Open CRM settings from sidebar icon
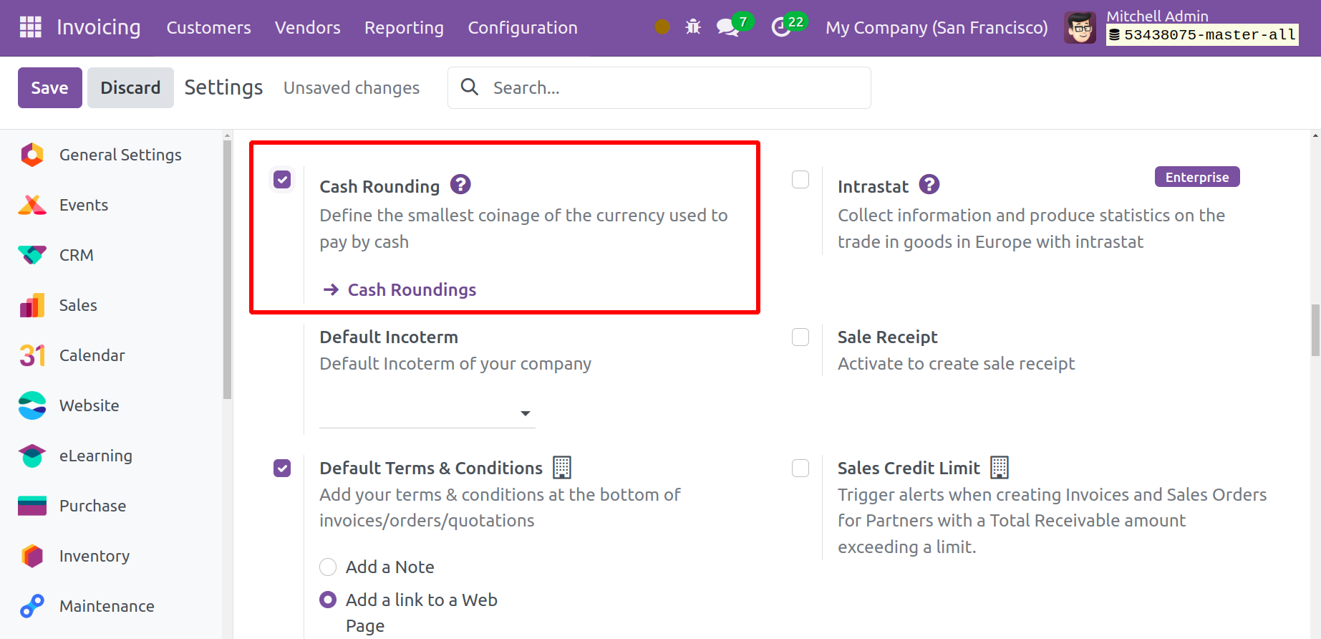 (32, 255)
